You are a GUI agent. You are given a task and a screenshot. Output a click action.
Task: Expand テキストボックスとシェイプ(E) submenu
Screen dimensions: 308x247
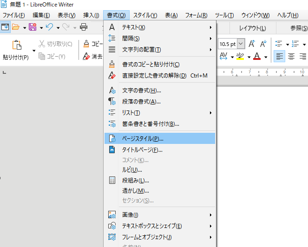point(160,226)
